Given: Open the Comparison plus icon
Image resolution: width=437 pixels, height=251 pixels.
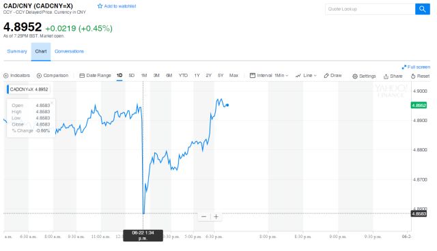Looking at the screenshot, I should 39,76.
